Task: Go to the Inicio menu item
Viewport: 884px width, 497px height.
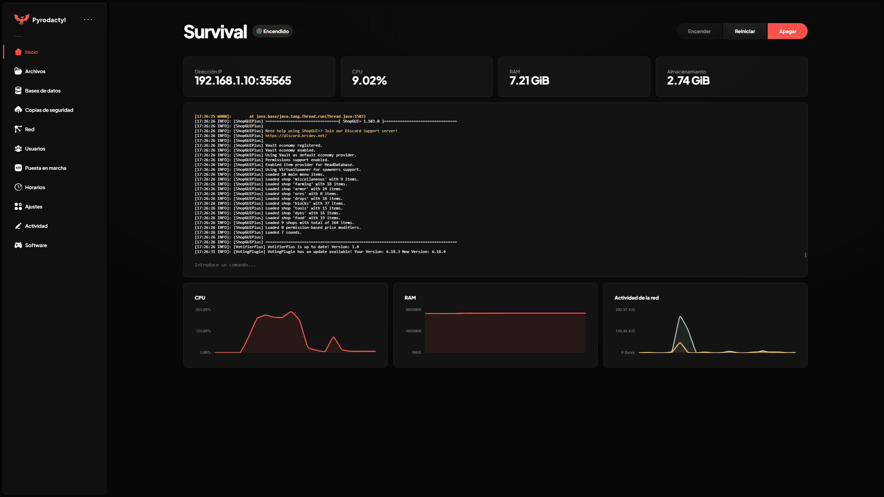Action: 31,52
